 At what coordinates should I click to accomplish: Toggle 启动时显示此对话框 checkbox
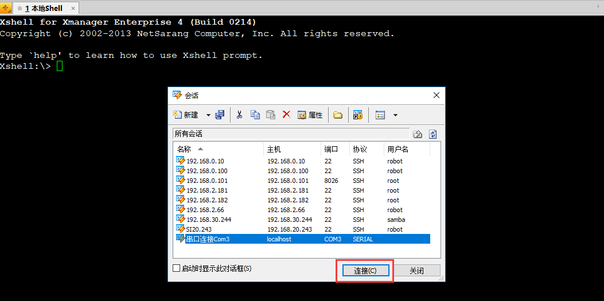click(177, 268)
